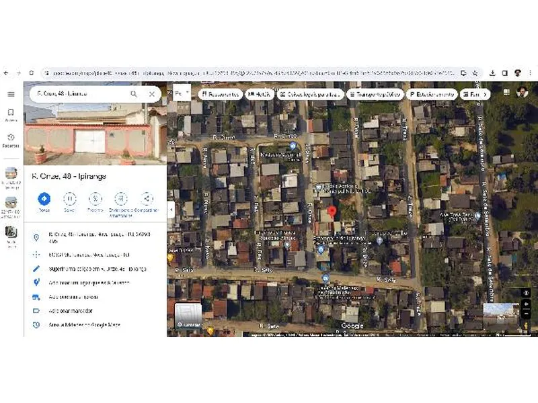This screenshot has height=403, width=538.
Task: Open the Recentes history icon
Action: click(11, 139)
